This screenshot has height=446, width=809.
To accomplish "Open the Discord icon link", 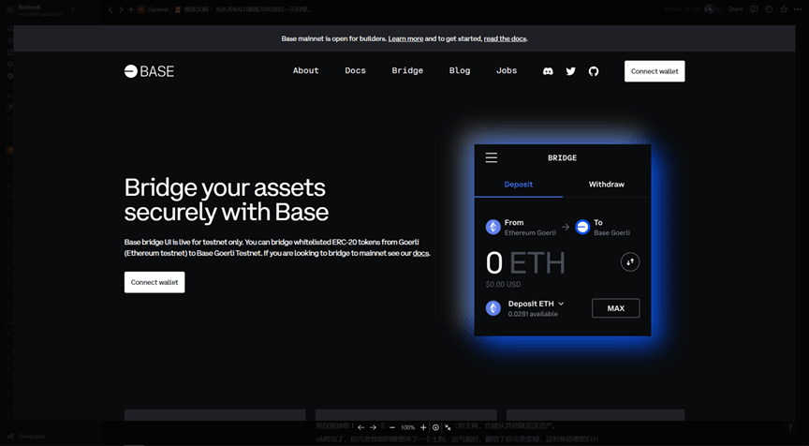I will tap(548, 71).
